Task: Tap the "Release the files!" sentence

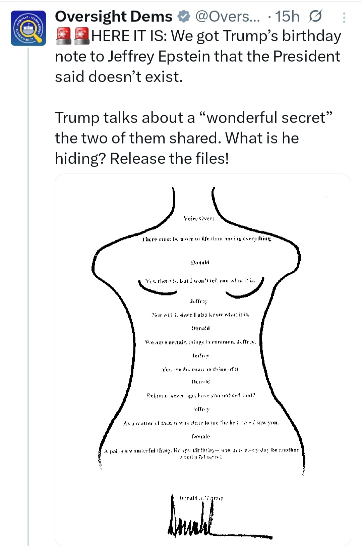Action: tap(169, 159)
